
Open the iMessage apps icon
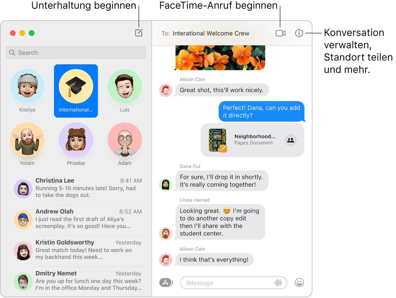pos(166,282)
